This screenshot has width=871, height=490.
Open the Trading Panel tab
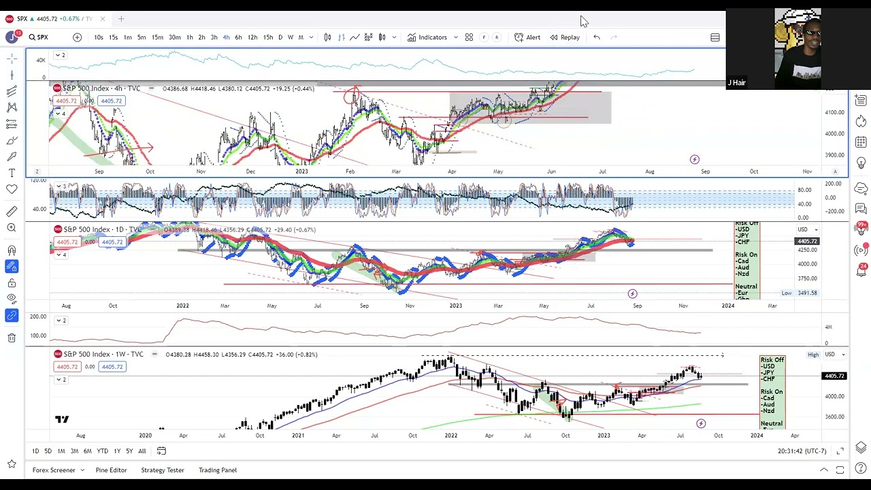218,470
